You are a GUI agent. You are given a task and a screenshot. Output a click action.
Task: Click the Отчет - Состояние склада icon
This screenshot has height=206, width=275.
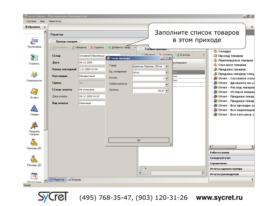tap(216, 78)
